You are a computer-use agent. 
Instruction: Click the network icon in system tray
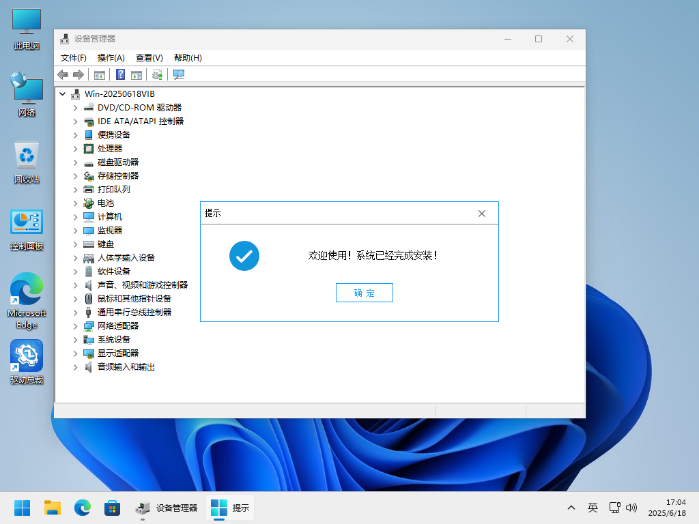pos(615,508)
